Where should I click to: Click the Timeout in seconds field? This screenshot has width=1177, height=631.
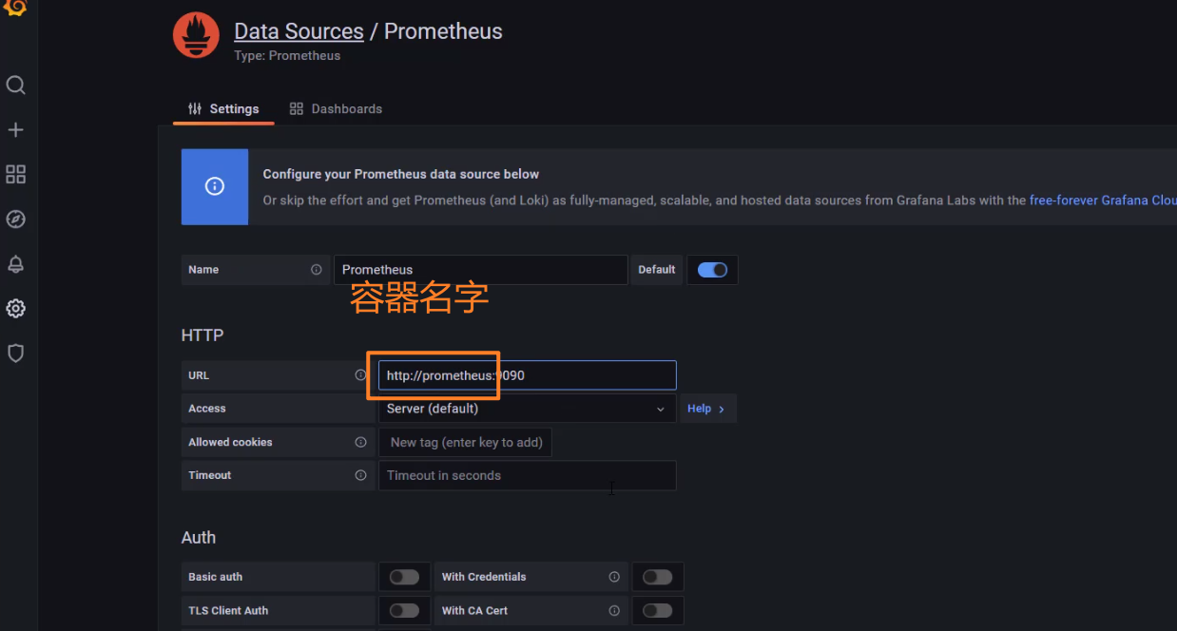coord(527,475)
